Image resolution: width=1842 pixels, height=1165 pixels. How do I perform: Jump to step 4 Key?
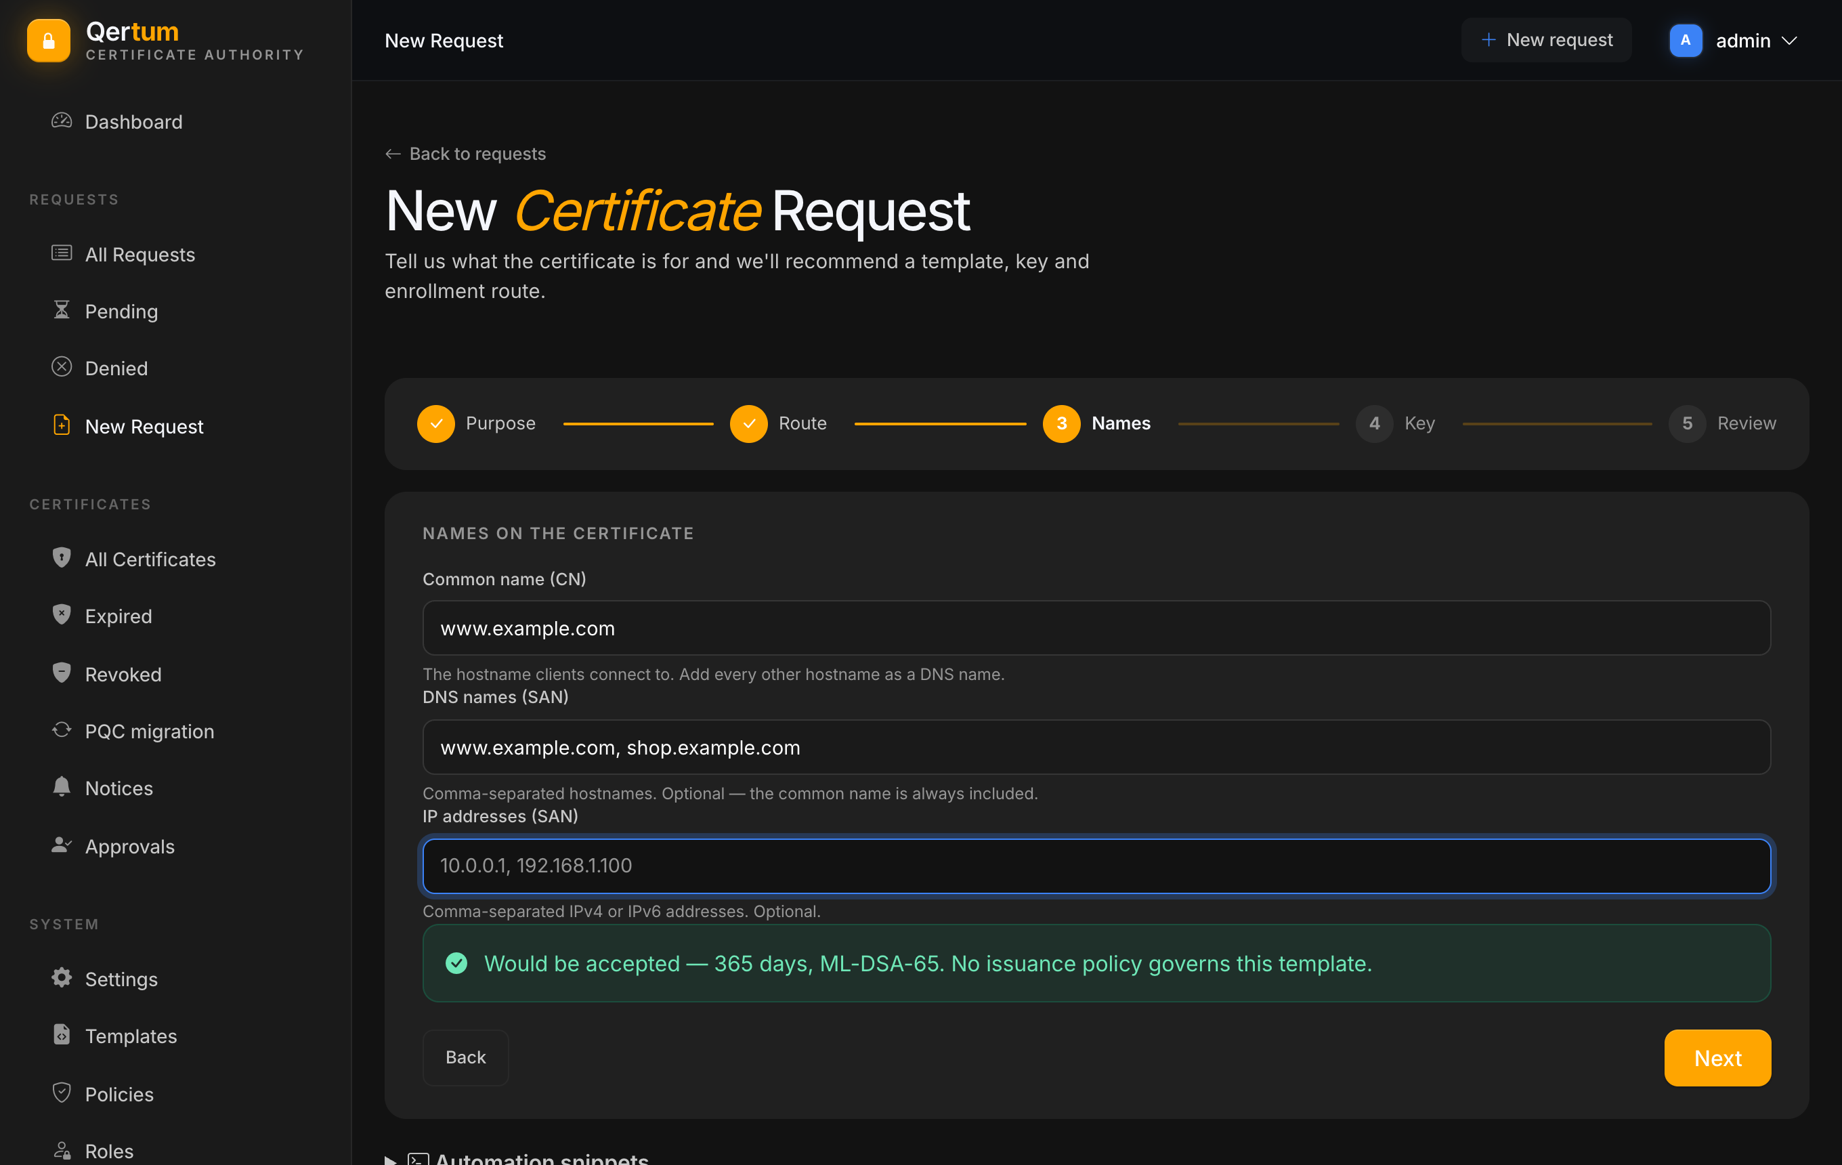(x=1395, y=424)
